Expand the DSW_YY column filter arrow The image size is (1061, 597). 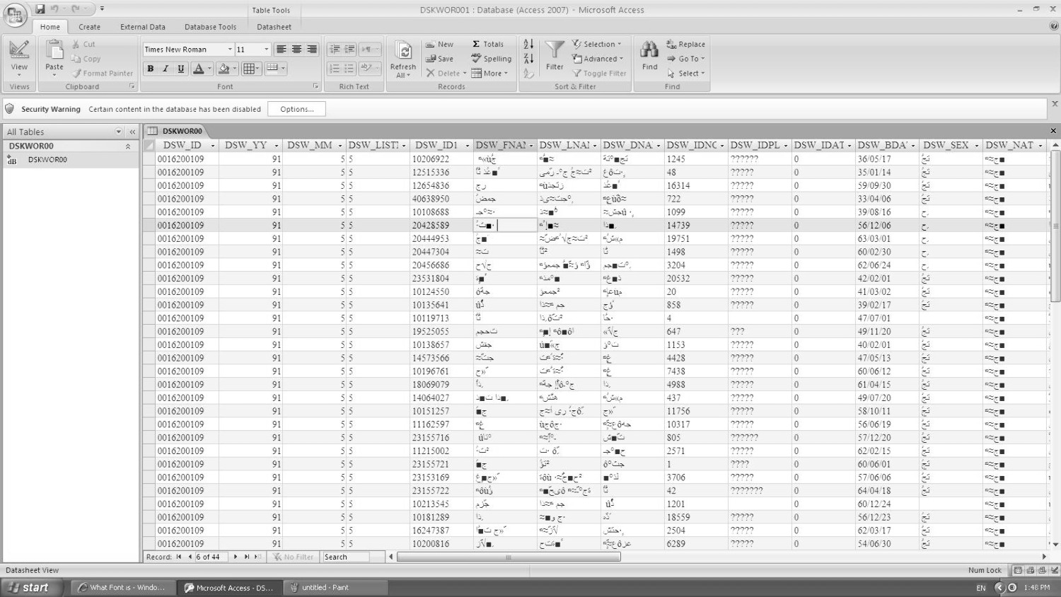point(276,146)
